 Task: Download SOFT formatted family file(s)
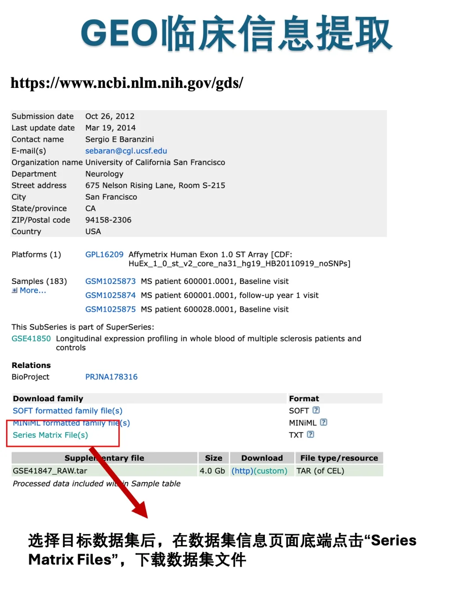(x=68, y=411)
